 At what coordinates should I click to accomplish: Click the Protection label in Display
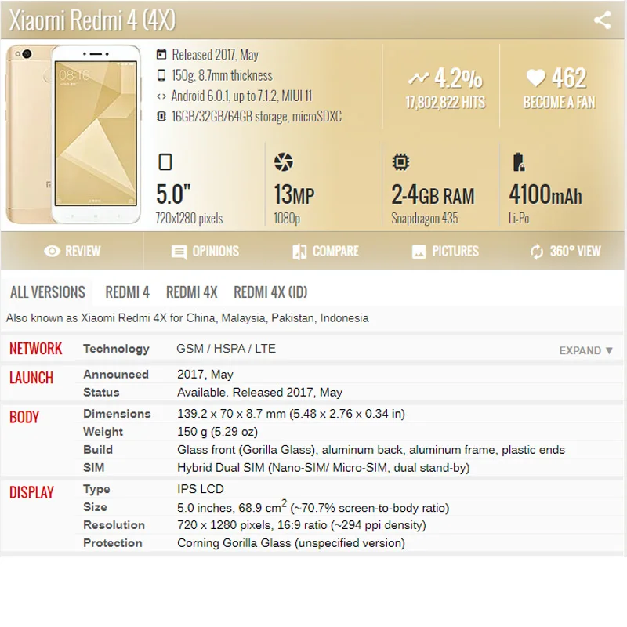(113, 543)
